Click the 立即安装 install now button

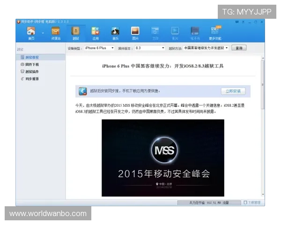tap(233, 91)
